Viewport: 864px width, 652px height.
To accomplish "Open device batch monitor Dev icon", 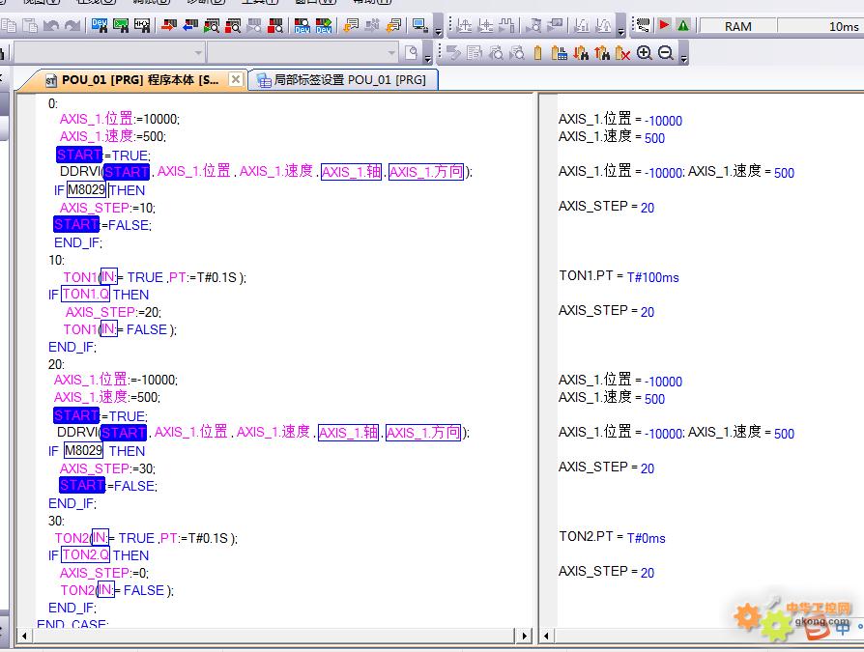I will tap(302, 25).
